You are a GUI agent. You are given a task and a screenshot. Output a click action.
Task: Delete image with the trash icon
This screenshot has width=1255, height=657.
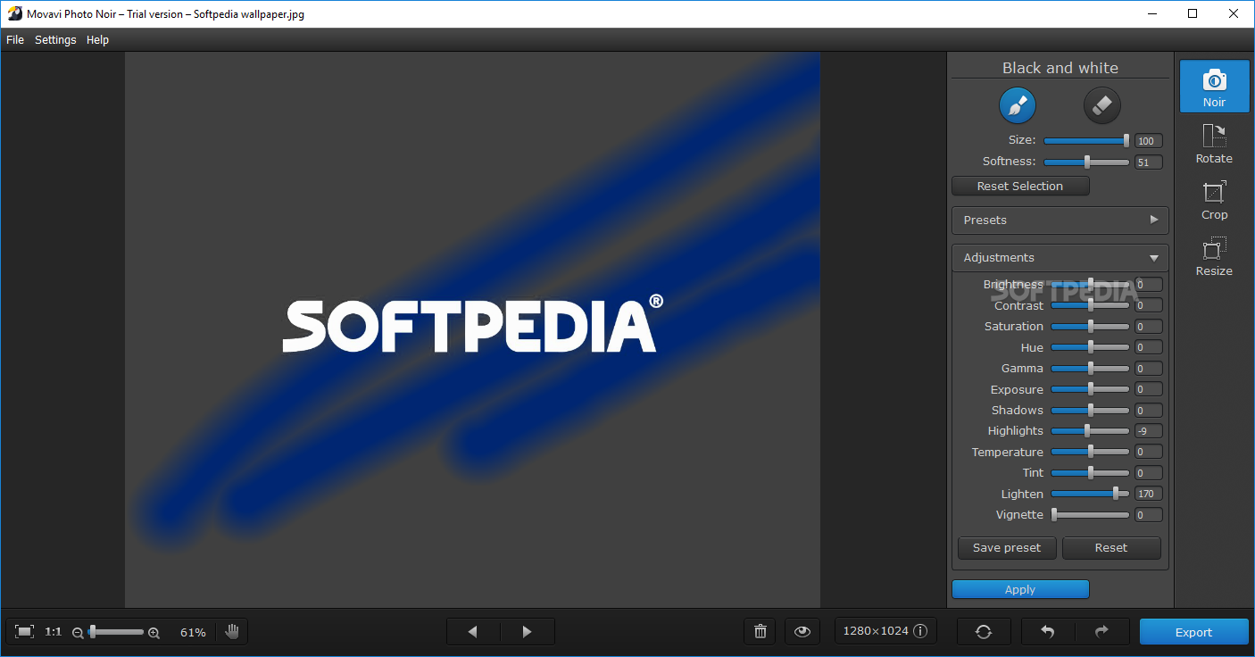coord(760,632)
